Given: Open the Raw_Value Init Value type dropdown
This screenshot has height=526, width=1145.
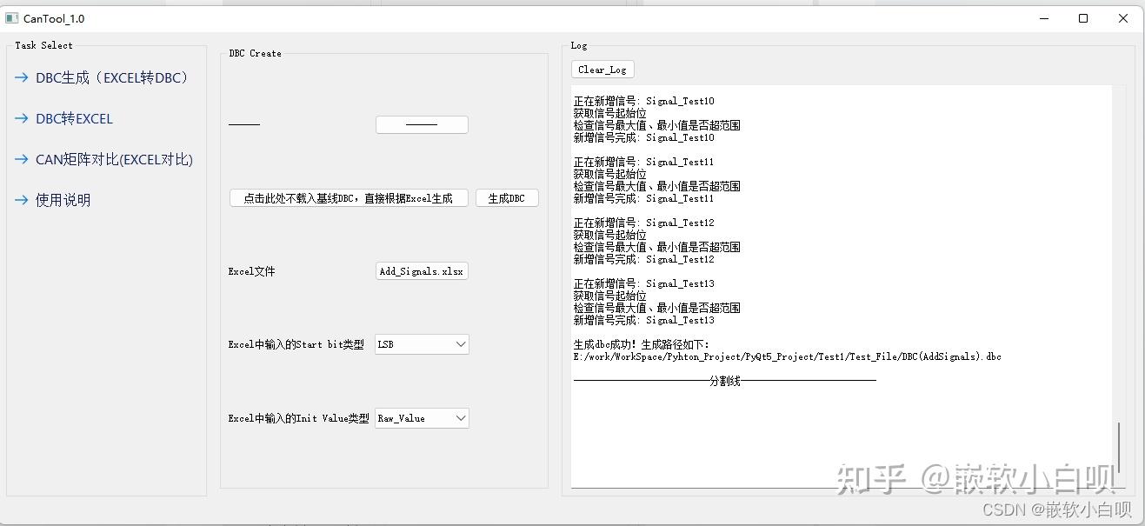Looking at the screenshot, I should point(421,418).
